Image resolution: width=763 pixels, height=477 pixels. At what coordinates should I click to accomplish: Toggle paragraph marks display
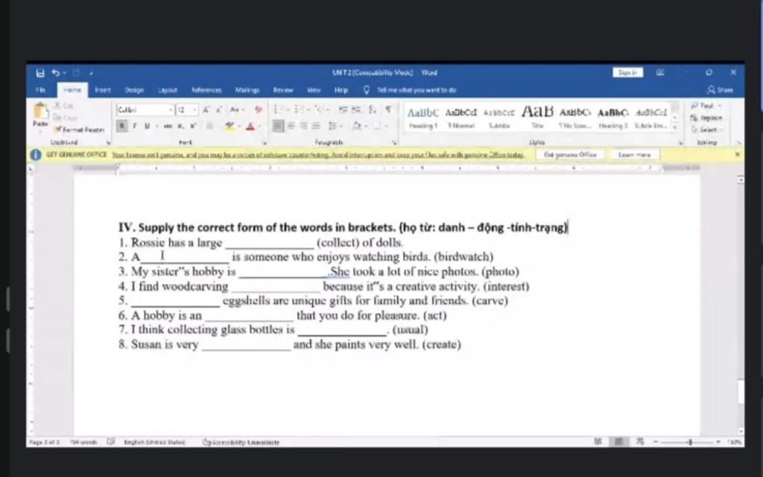point(388,110)
